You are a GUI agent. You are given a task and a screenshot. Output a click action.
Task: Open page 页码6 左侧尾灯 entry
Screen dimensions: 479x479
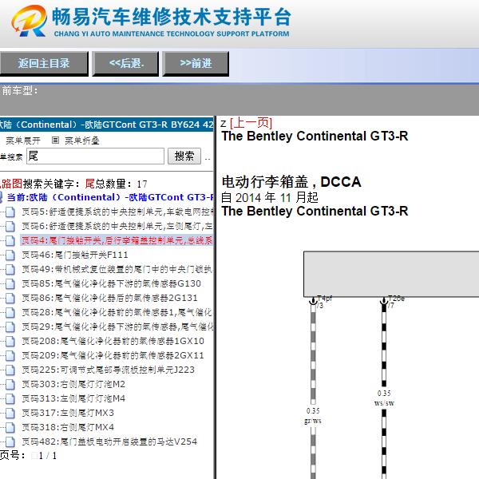point(117,226)
